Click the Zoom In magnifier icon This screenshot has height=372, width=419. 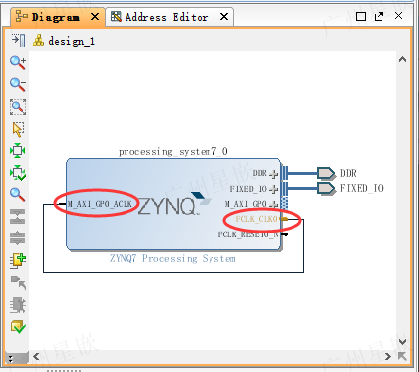(18, 62)
